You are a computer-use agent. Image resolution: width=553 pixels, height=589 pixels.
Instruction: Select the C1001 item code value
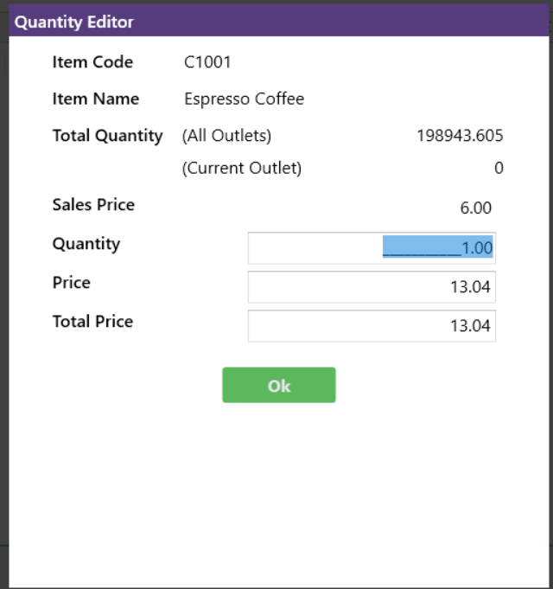tap(207, 62)
